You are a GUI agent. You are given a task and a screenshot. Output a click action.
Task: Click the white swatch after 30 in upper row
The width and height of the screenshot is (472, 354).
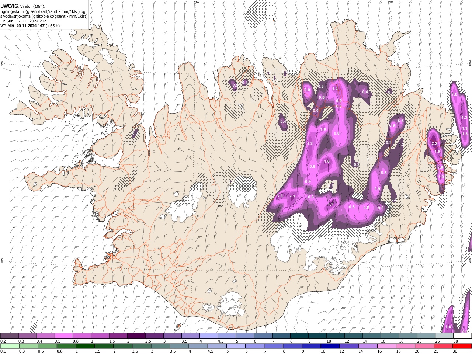tap(462, 336)
